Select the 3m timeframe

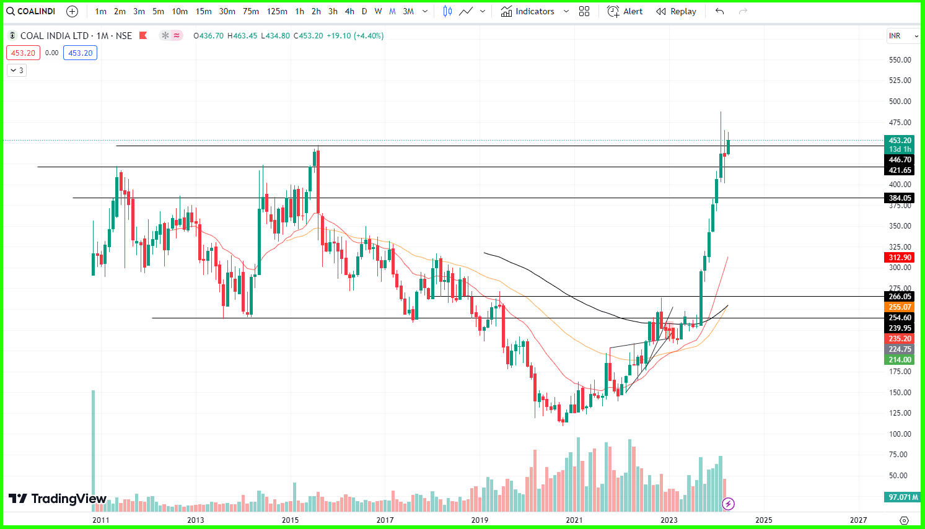point(139,11)
